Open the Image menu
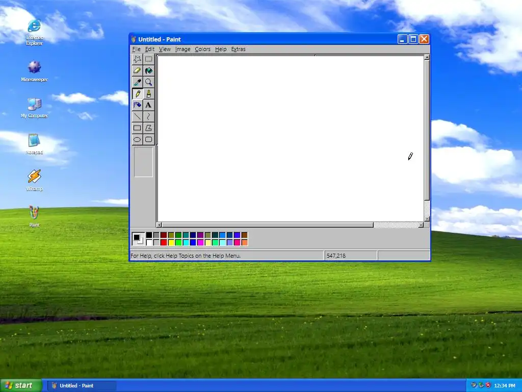522x392 pixels. click(x=183, y=49)
